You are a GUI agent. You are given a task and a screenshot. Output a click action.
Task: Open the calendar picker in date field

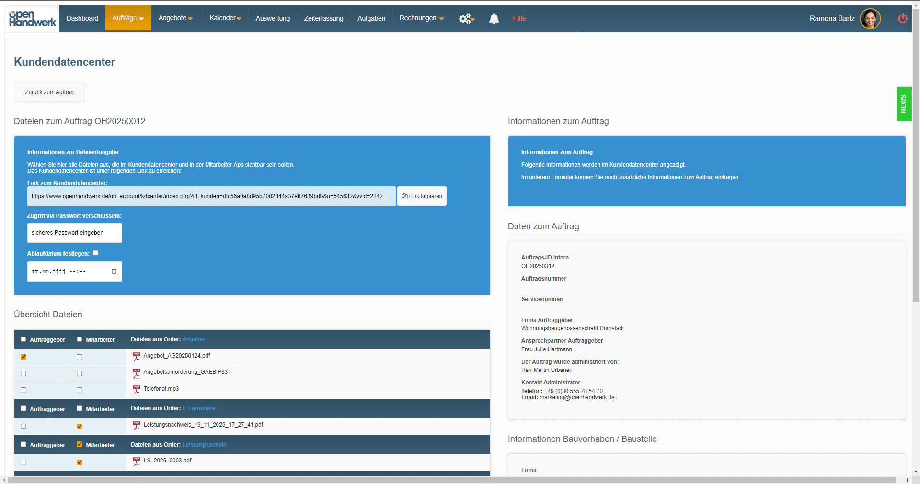point(114,271)
